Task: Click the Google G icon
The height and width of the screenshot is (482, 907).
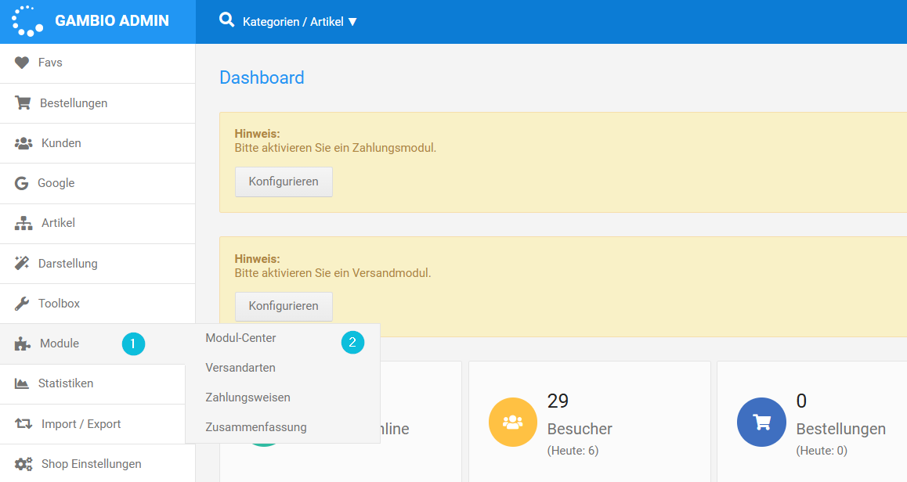Action: tap(21, 183)
